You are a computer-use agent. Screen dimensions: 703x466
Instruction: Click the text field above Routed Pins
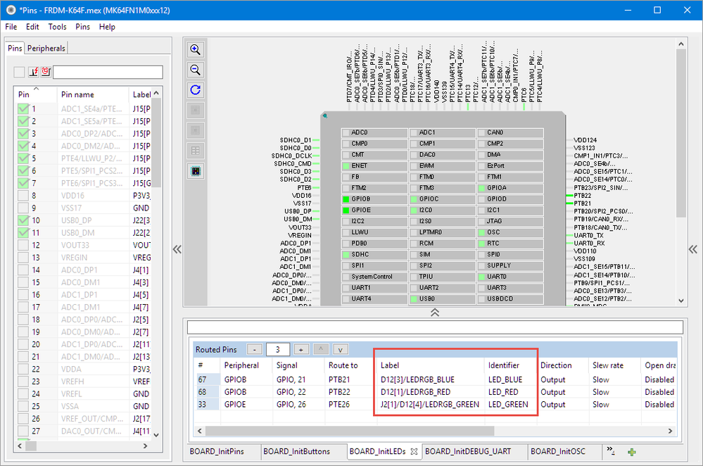(435, 327)
